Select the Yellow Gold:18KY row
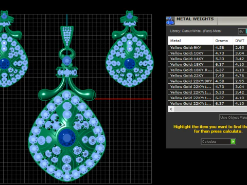Viewport: 247px width, 185px height. point(207,64)
